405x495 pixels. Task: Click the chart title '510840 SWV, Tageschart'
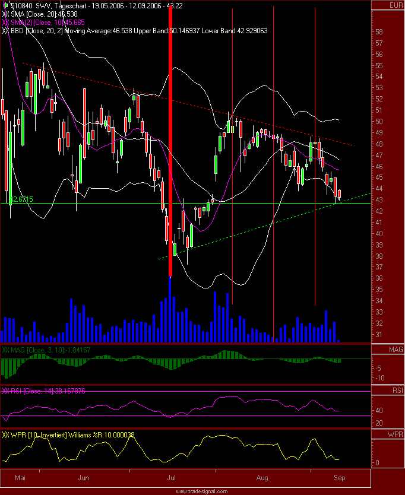point(48,6)
